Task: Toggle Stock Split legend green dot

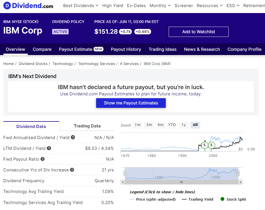Action: pos(222,199)
